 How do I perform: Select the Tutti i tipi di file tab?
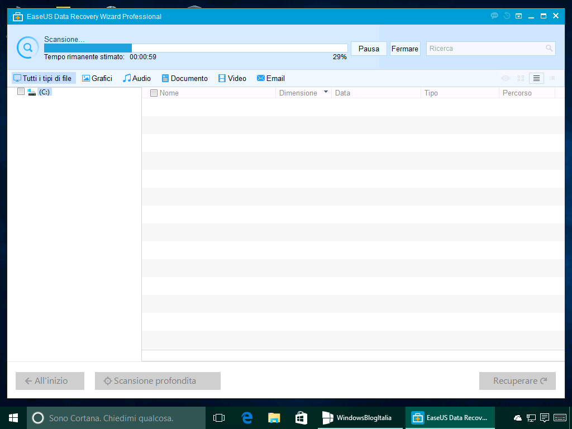click(44, 78)
